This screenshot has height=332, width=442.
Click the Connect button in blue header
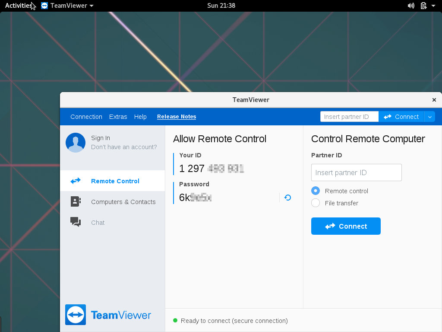(x=401, y=117)
